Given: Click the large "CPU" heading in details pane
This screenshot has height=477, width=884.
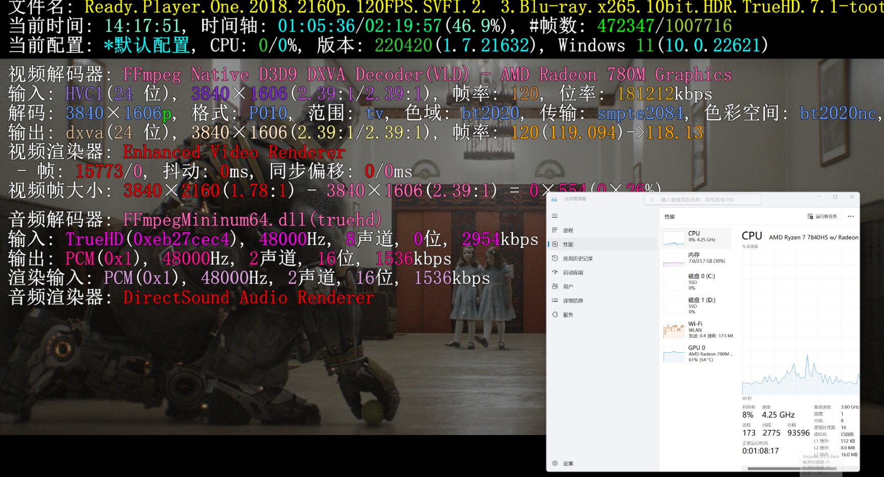Looking at the screenshot, I should point(752,236).
